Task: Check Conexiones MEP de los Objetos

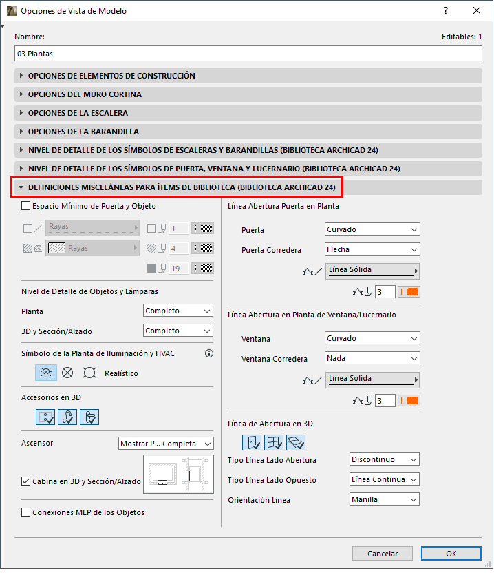Action: pyautogui.click(x=25, y=512)
